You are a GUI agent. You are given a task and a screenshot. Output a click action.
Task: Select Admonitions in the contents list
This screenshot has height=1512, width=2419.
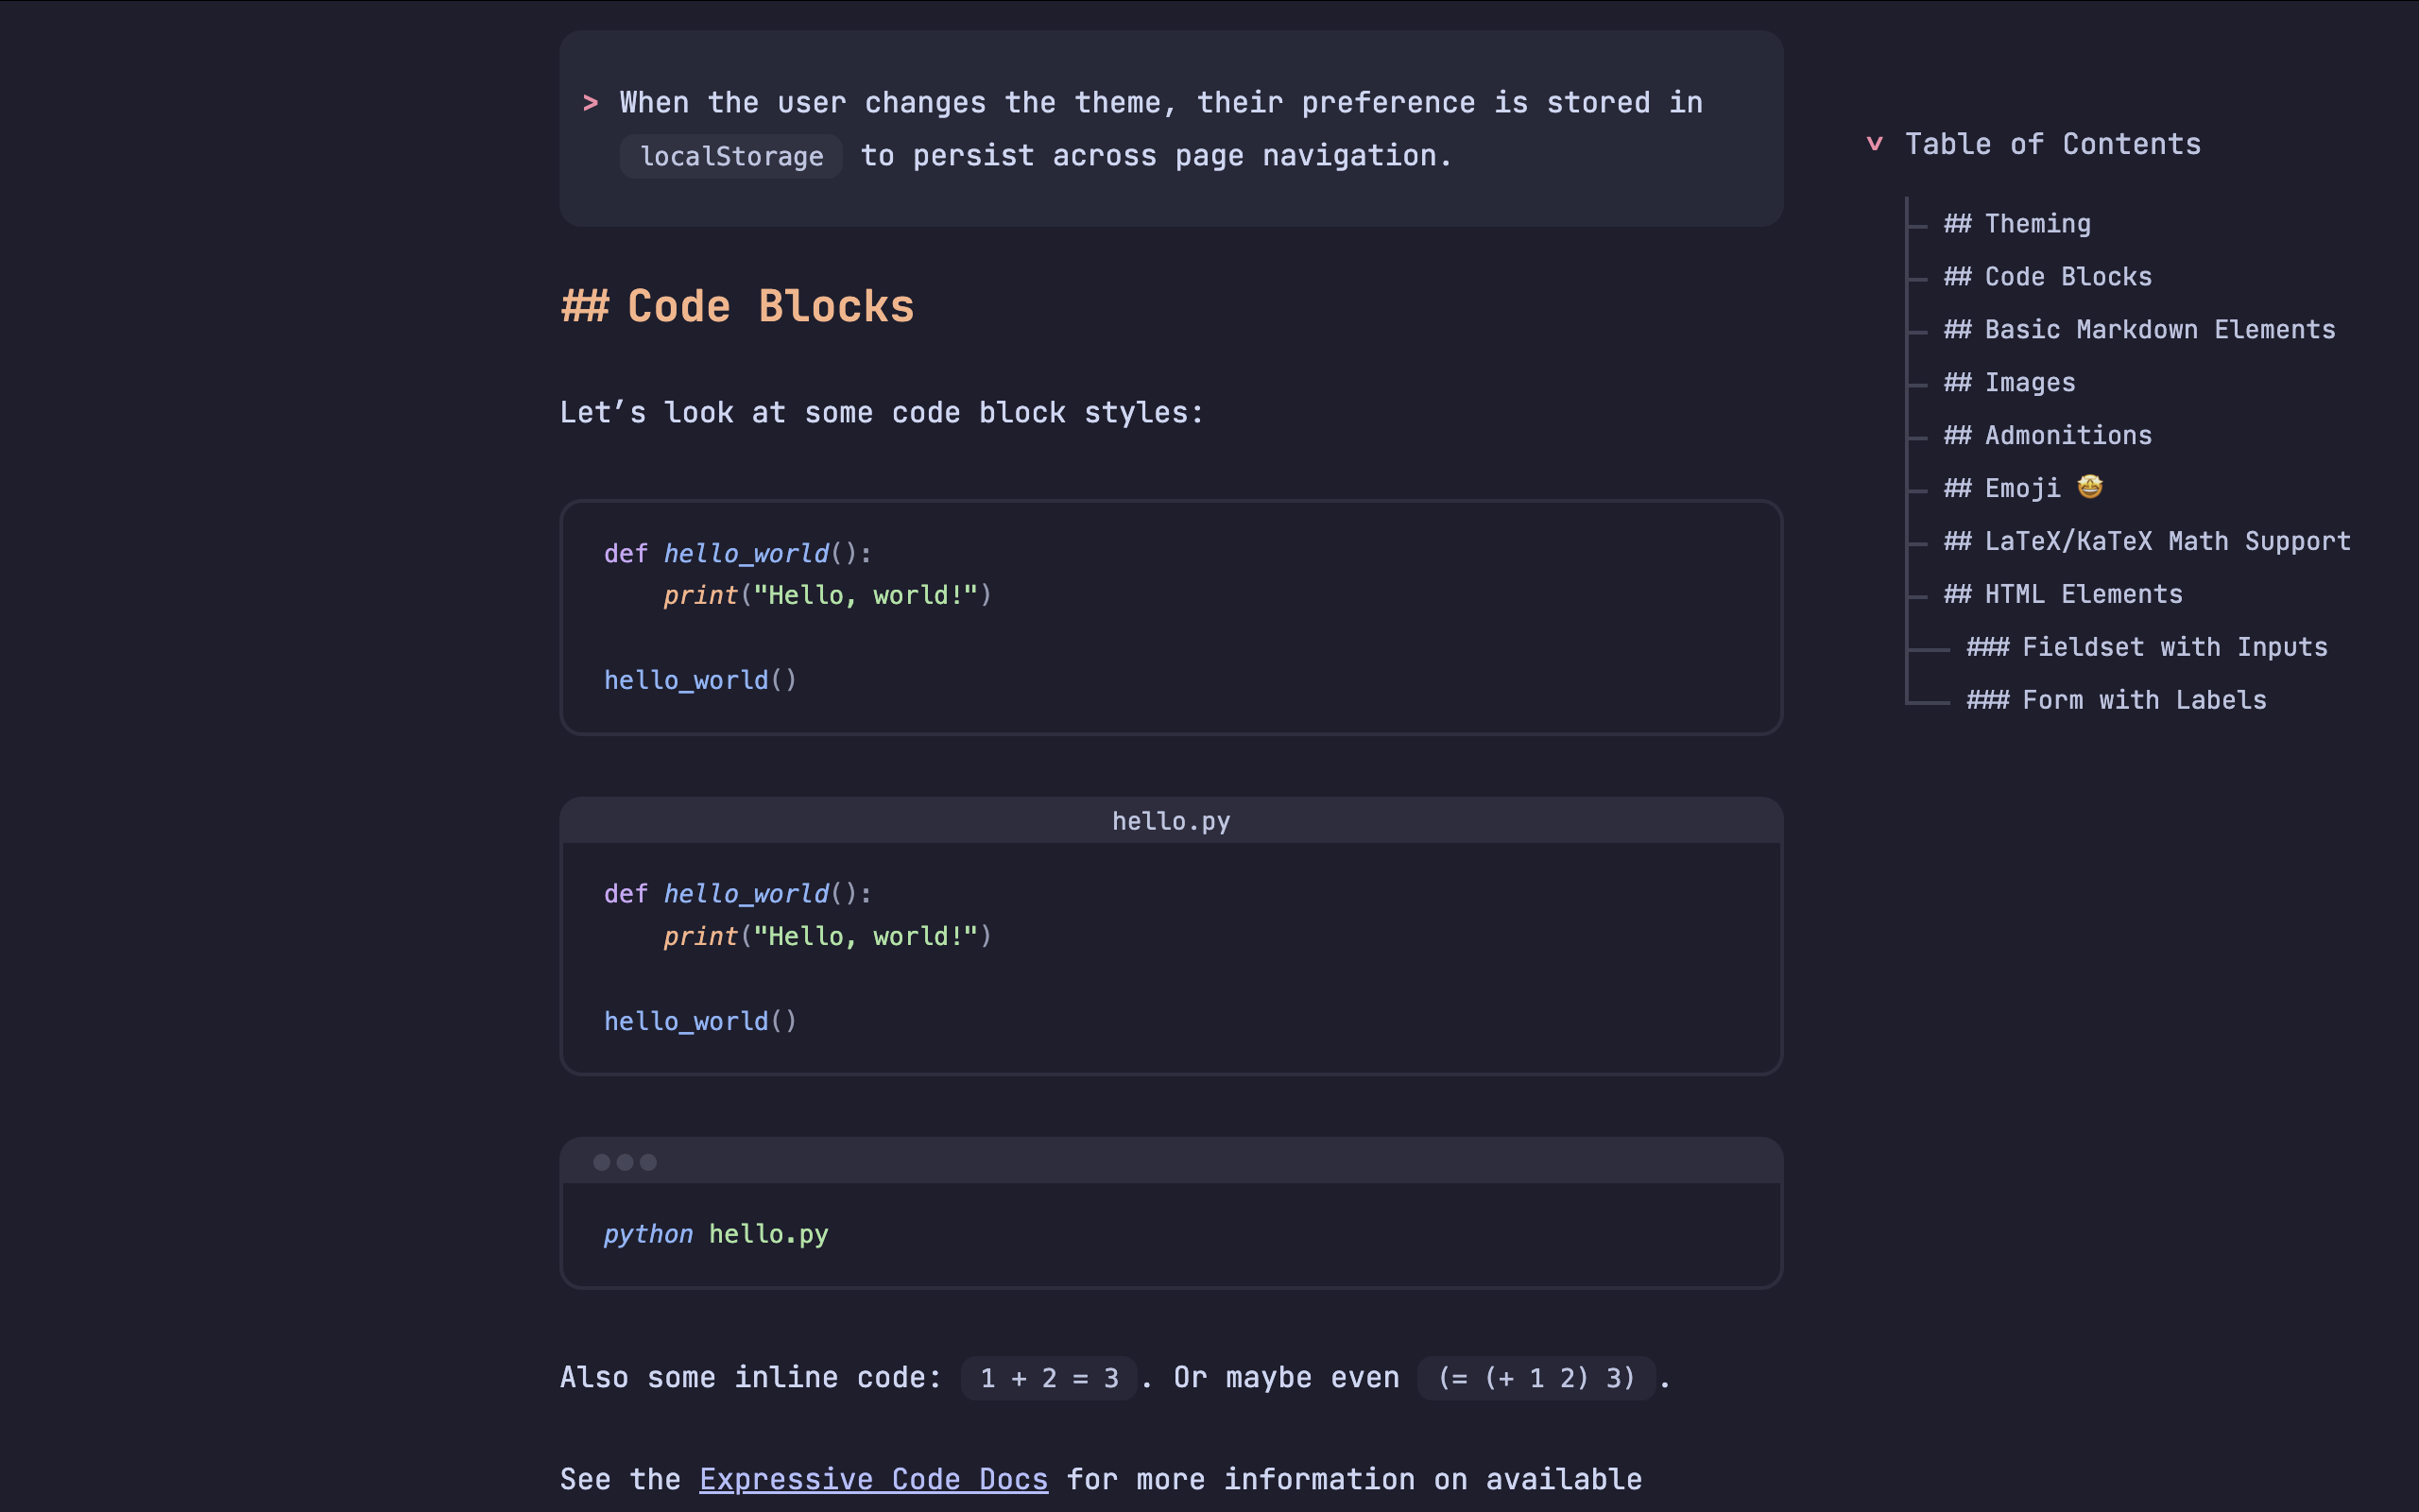pos(2047,436)
